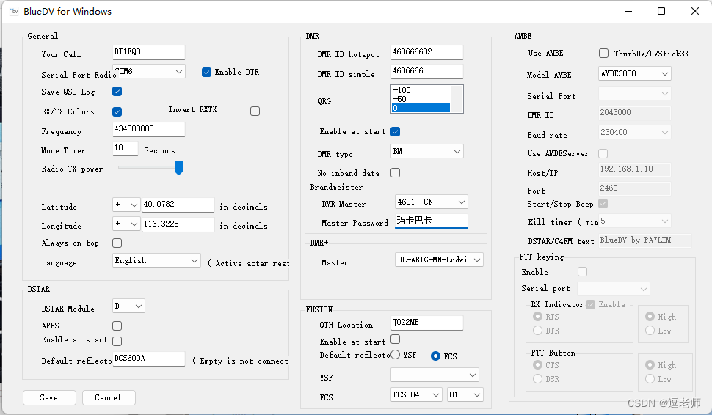Click the DMR ID simple field
Image resolution: width=712 pixels, height=415 pixels.
(x=427, y=71)
